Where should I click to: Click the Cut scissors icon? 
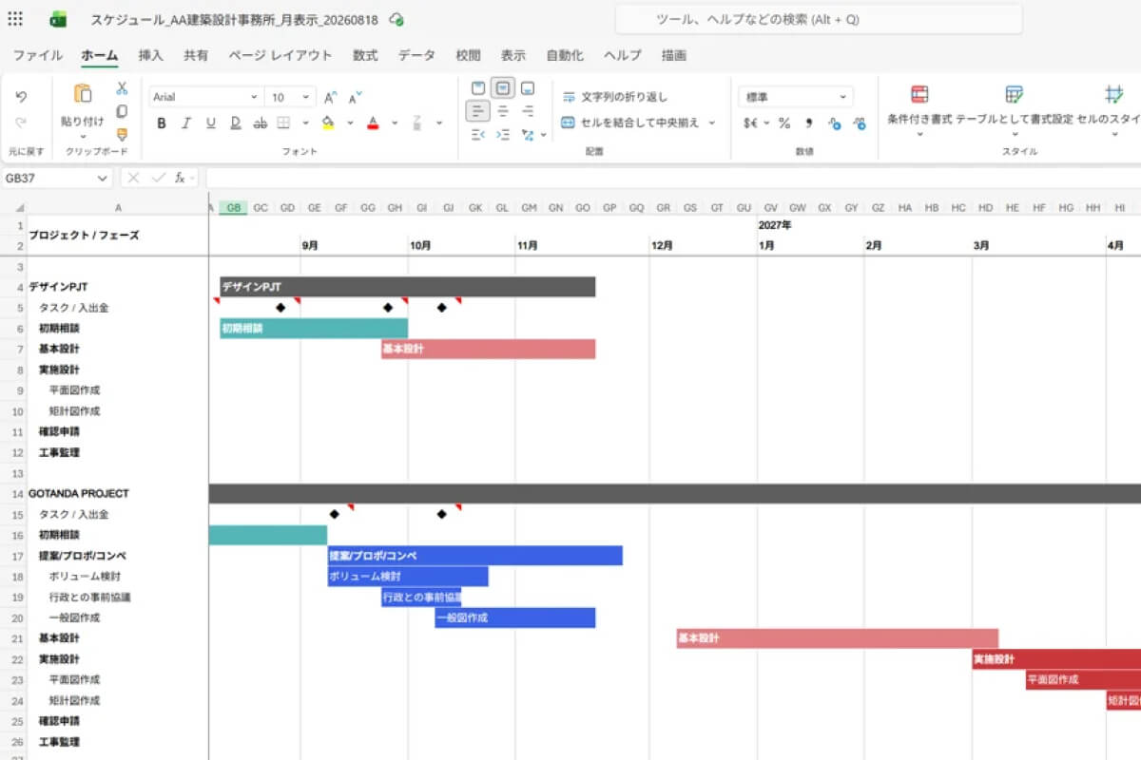click(x=122, y=88)
